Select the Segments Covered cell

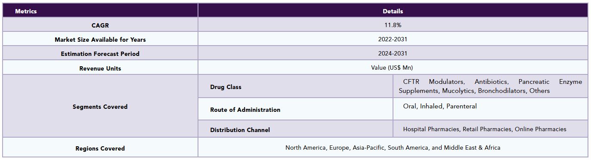pos(100,106)
